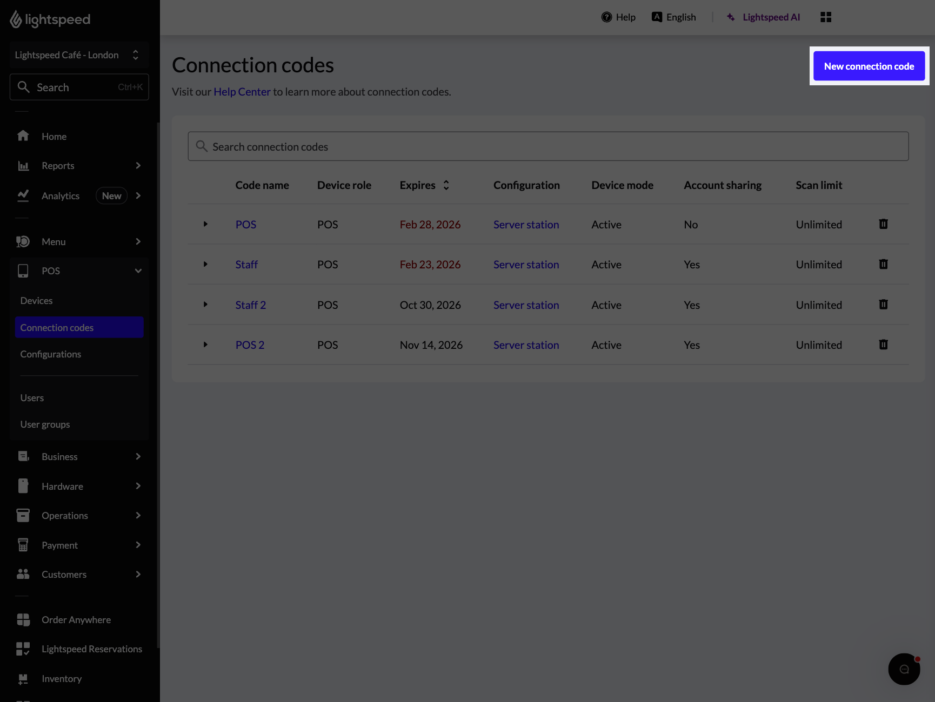Image resolution: width=935 pixels, height=702 pixels.
Task: Expand the Staff connection code row
Action: [x=205, y=264]
